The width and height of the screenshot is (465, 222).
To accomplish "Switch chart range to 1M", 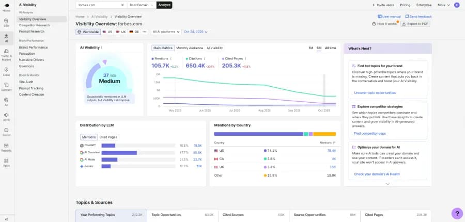I will 311,48.
